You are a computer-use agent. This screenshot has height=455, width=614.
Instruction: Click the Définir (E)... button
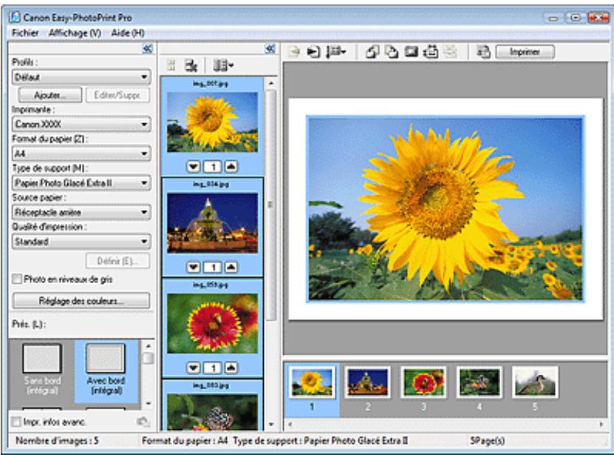point(118,261)
